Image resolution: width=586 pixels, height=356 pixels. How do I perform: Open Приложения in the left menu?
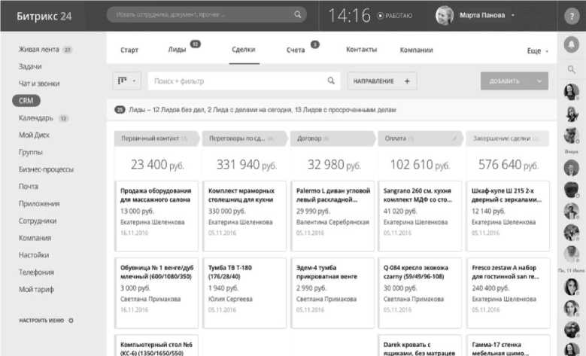[x=39, y=204]
